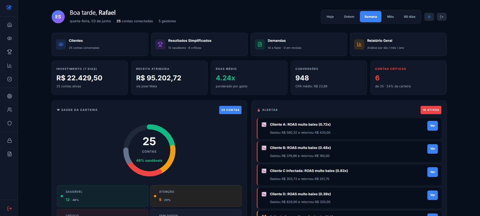Click the Atenção 5 · 20% tile
This screenshot has width=480, height=216.
pos(196,196)
